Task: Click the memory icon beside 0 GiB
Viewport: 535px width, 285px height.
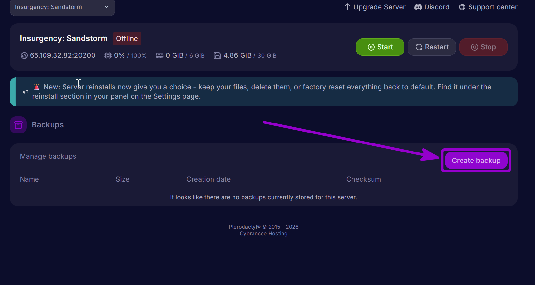Action: [x=160, y=55]
